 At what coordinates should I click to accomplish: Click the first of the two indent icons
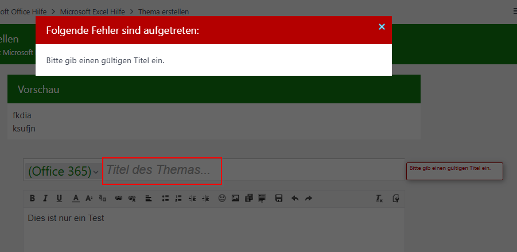tap(192, 198)
